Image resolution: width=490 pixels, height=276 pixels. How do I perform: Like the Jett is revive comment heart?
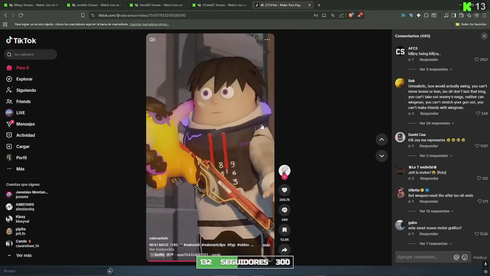pyautogui.click(x=479, y=179)
